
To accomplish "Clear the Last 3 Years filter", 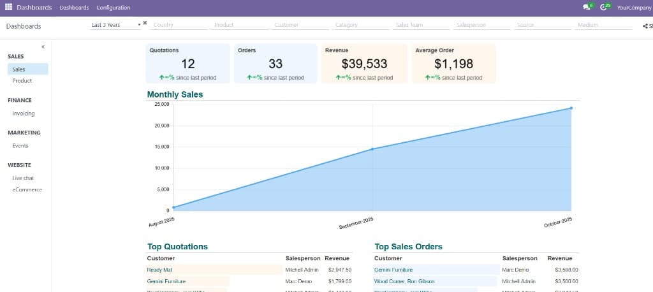I will tap(145, 24).
